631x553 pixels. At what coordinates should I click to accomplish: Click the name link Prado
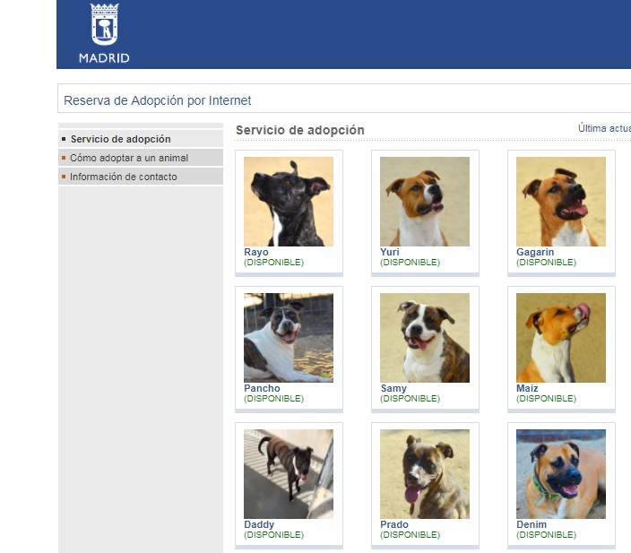coord(394,524)
